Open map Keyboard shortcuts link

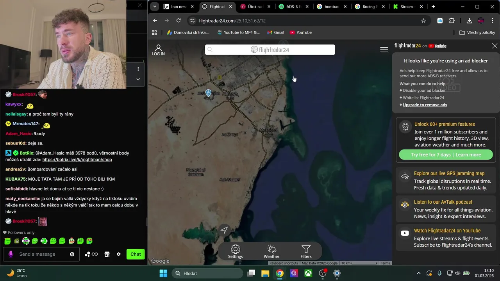point(284,263)
